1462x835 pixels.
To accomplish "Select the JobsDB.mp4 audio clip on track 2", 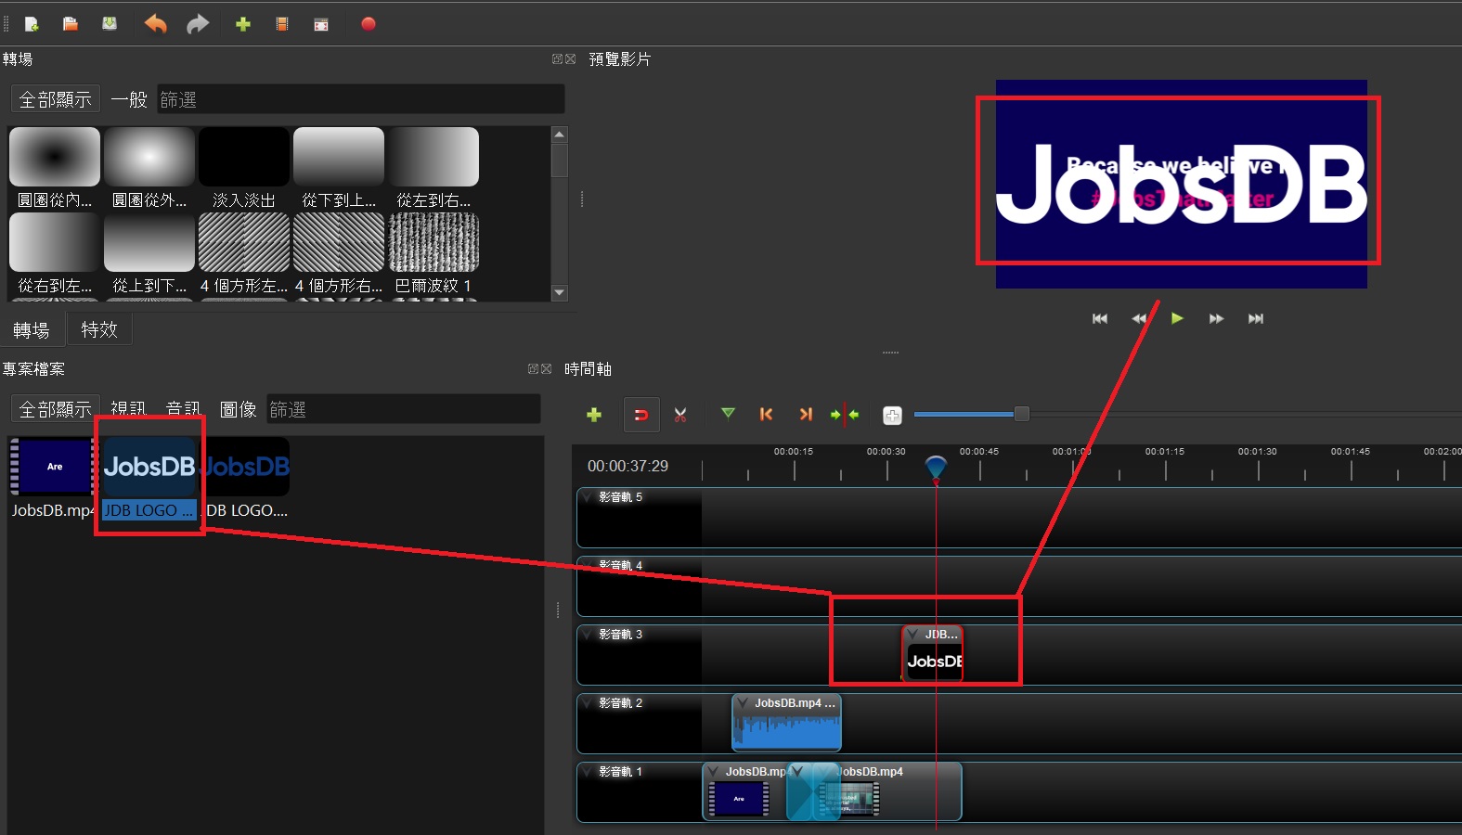I will click(x=786, y=723).
